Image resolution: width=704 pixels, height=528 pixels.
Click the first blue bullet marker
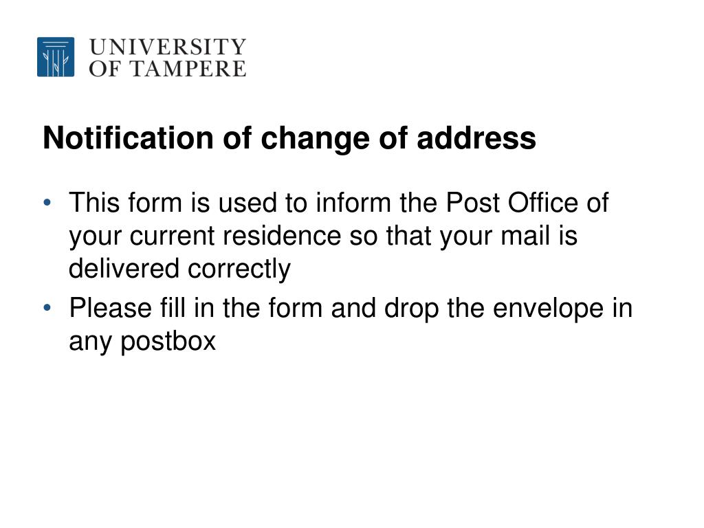(x=47, y=203)
